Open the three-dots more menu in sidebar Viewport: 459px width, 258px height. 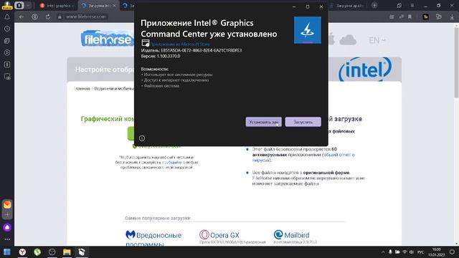[x=7, y=239]
